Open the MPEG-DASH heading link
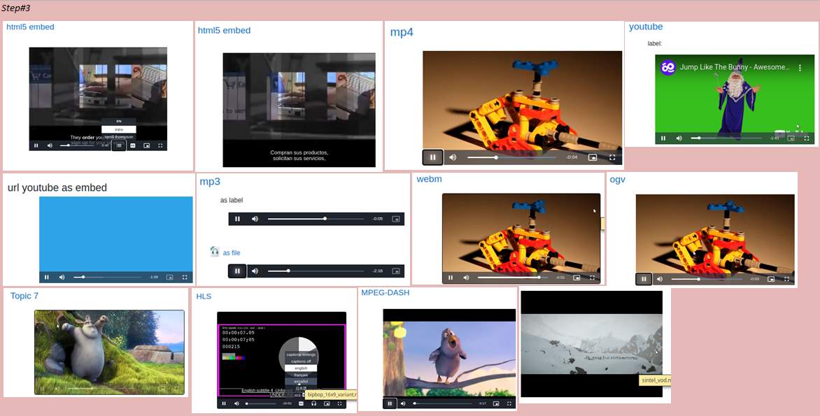 [385, 293]
